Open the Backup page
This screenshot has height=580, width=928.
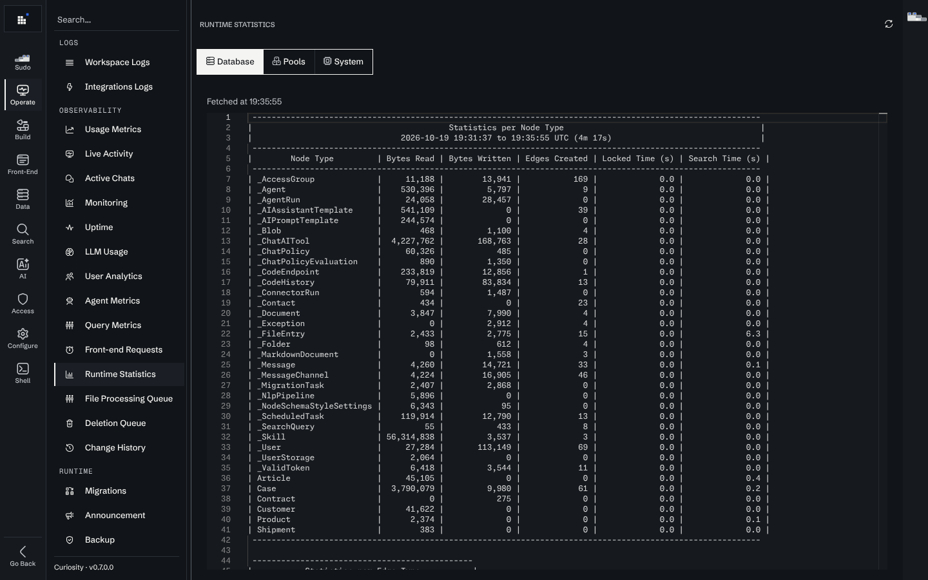119,540
